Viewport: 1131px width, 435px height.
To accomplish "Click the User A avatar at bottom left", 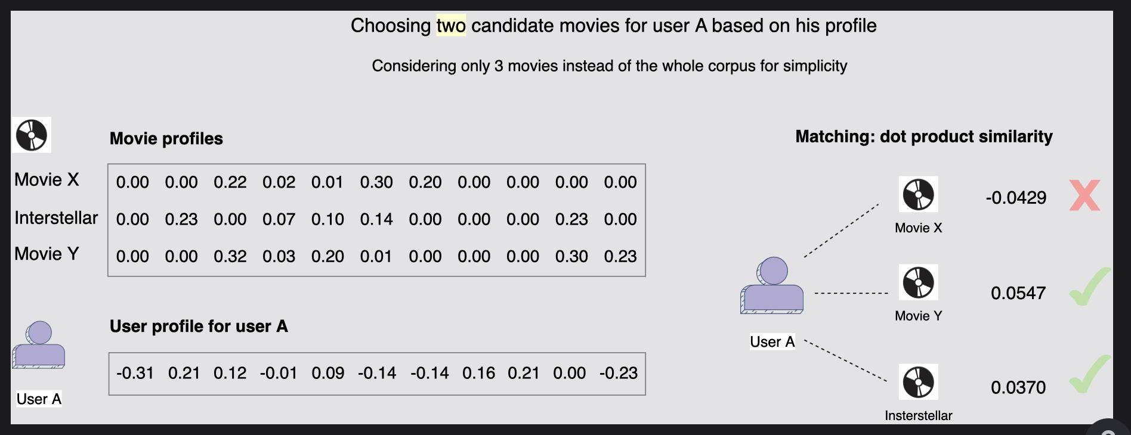I will tap(39, 346).
